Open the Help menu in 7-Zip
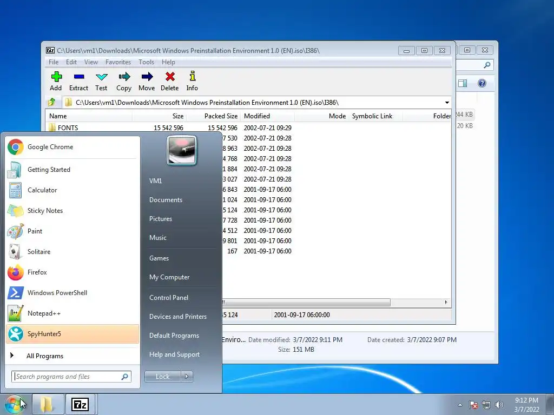 tap(168, 62)
